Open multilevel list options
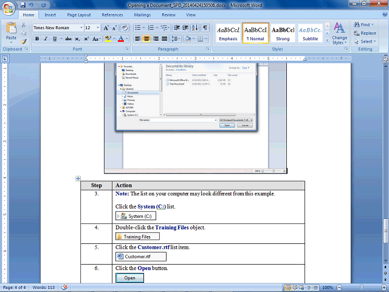 point(165,28)
